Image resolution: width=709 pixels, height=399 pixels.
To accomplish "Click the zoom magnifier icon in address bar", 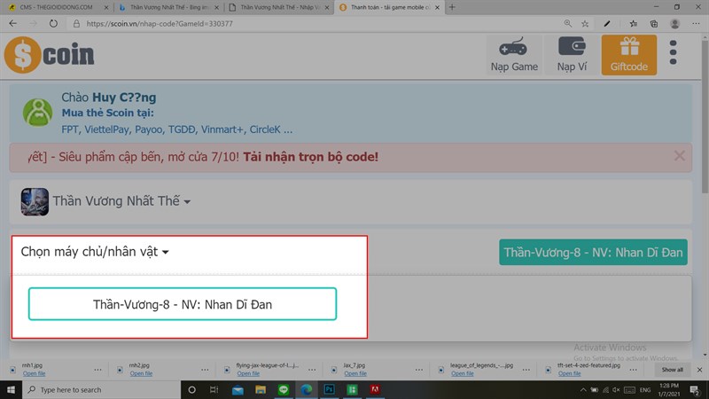I will [567, 24].
